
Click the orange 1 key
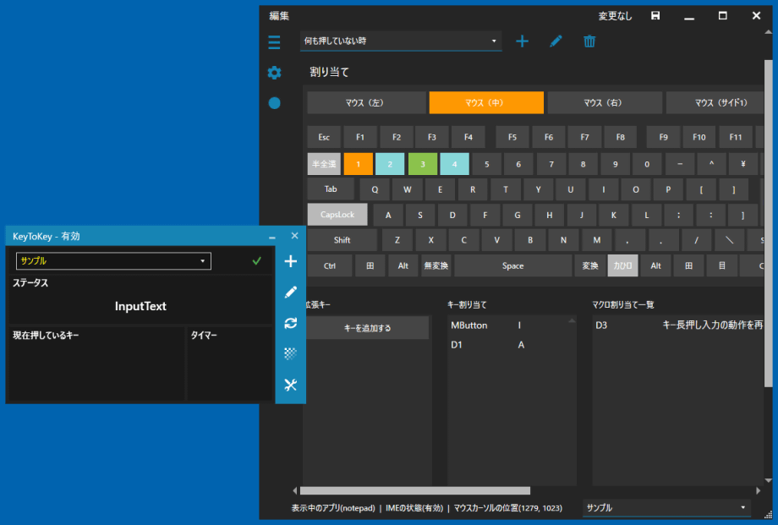(359, 164)
